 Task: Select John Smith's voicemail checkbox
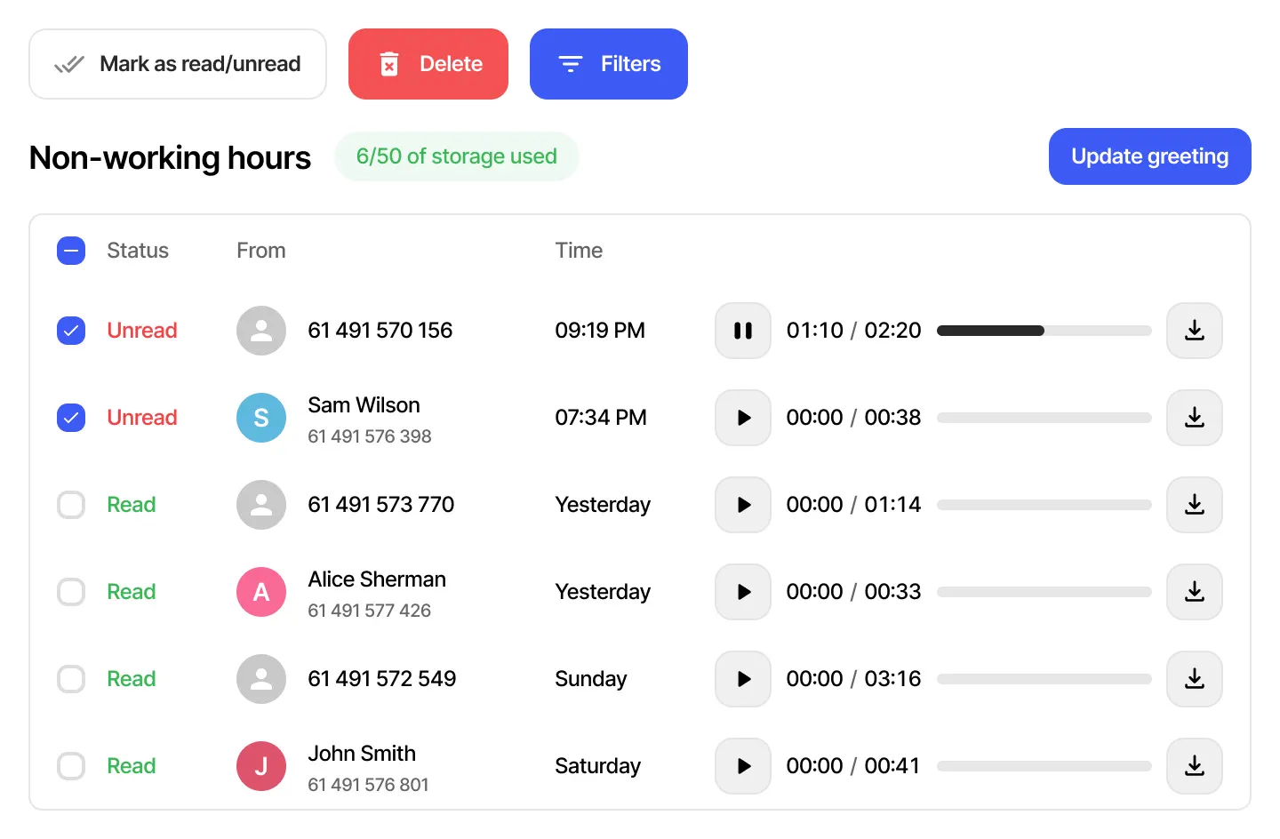point(71,766)
